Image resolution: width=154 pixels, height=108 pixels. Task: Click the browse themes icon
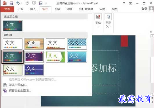(5, 85)
